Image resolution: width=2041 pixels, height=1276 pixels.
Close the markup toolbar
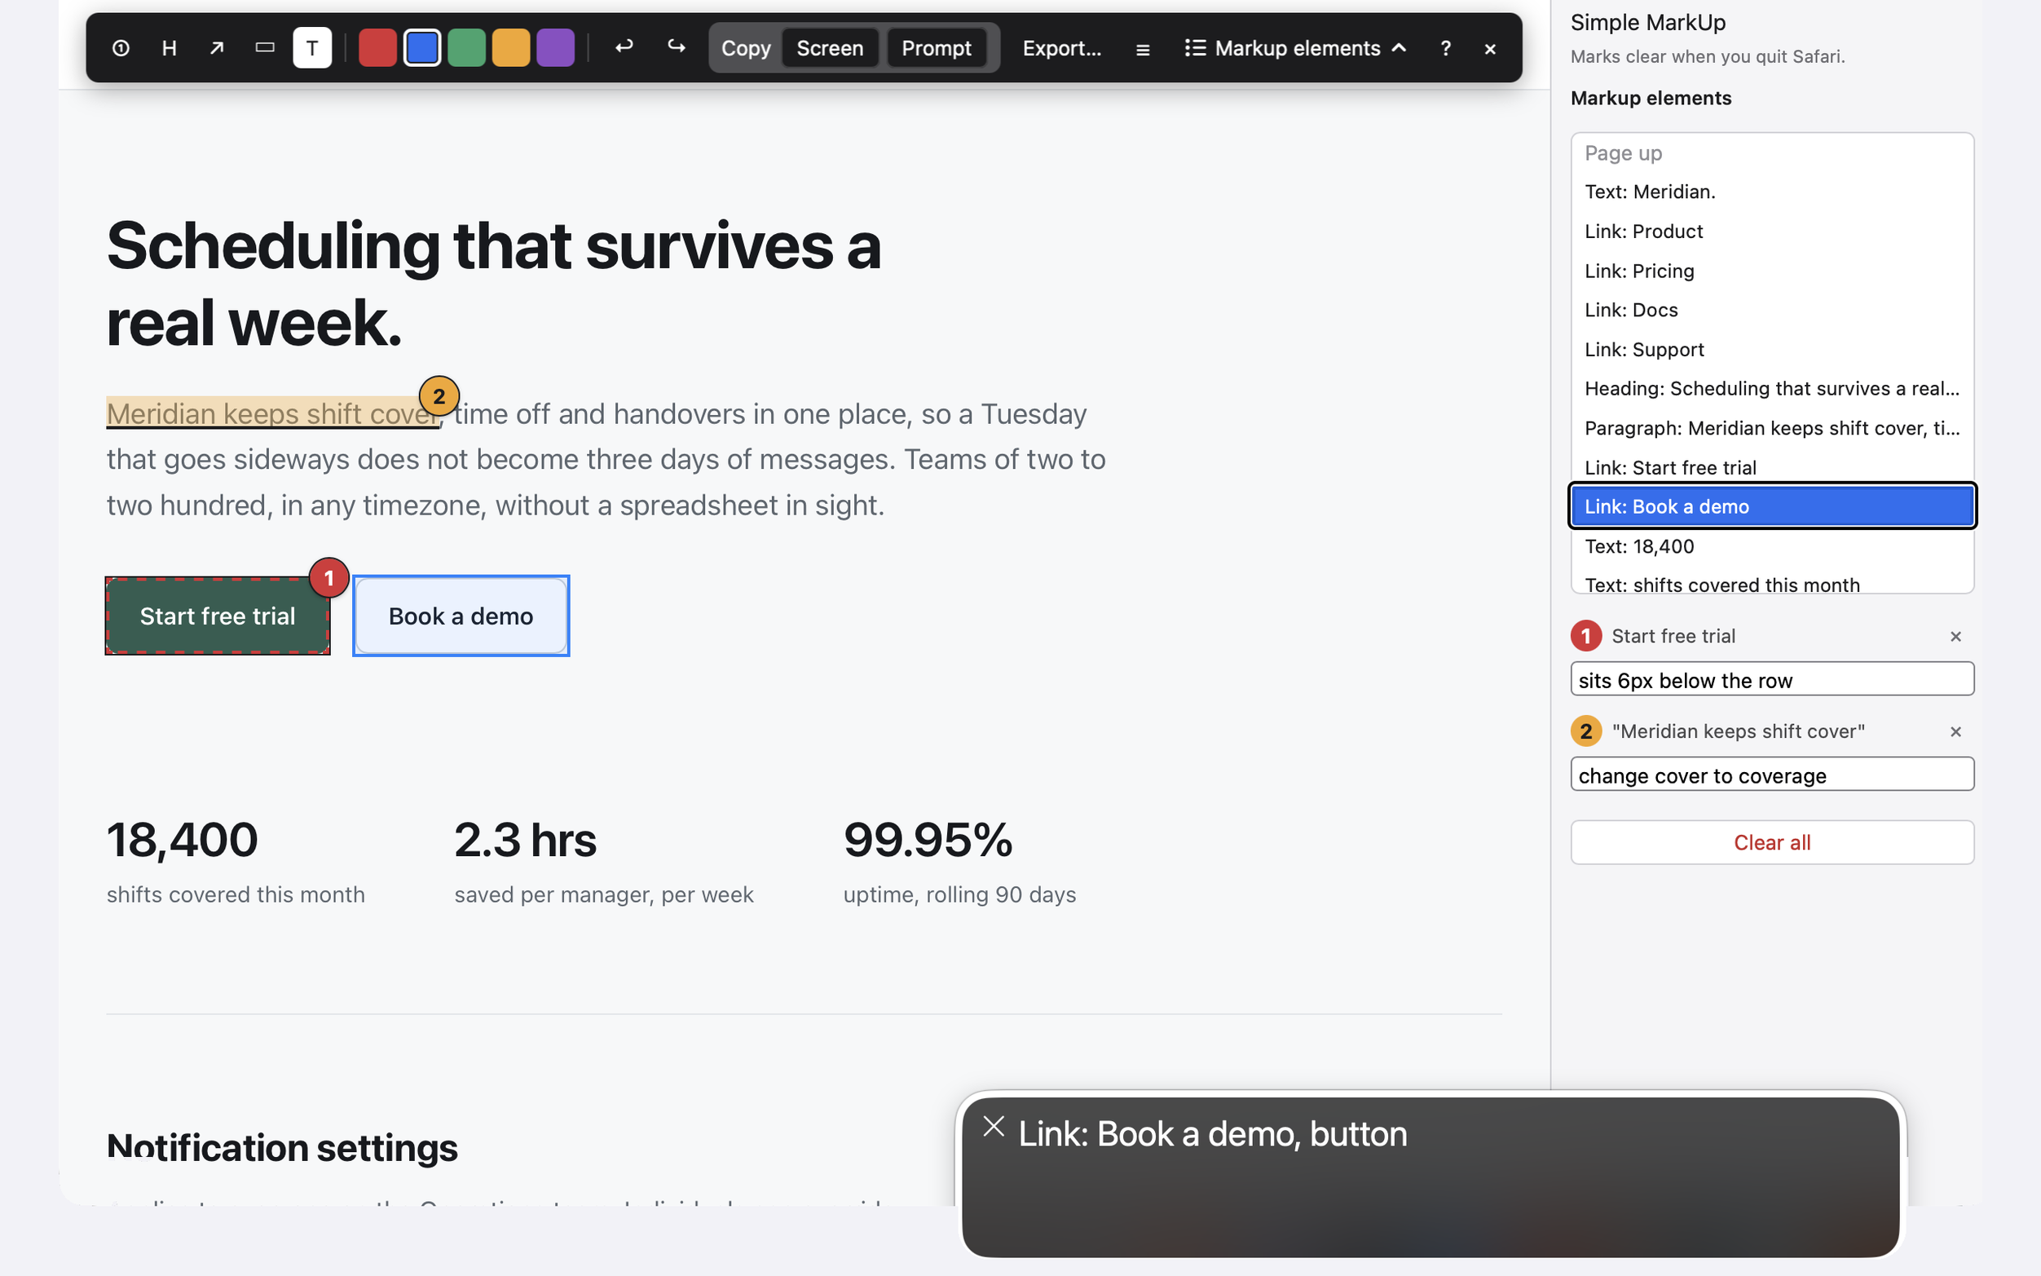(1490, 49)
